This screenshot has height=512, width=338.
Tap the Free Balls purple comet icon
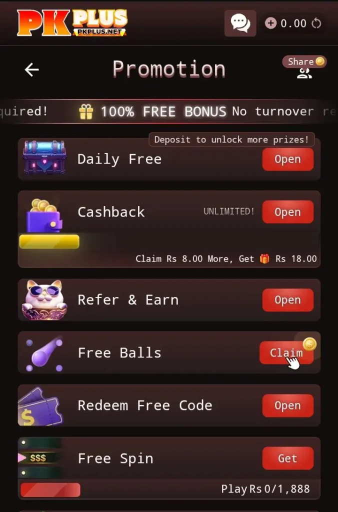click(x=44, y=353)
